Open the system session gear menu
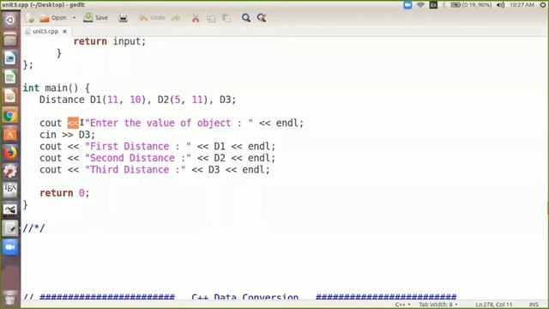The height and width of the screenshot is (309, 549). 543,5
